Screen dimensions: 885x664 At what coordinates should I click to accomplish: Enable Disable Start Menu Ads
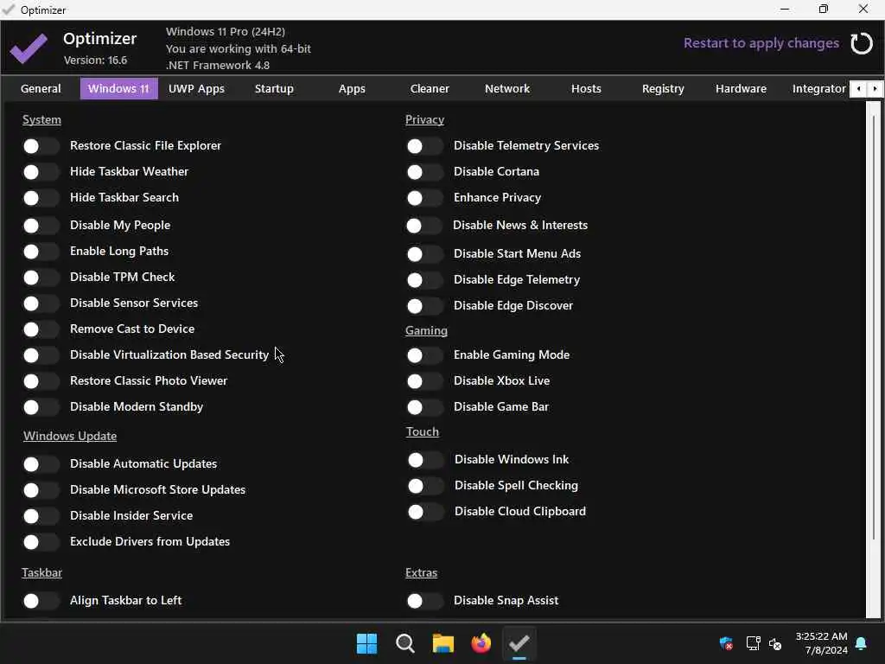(x=425, y=255)
